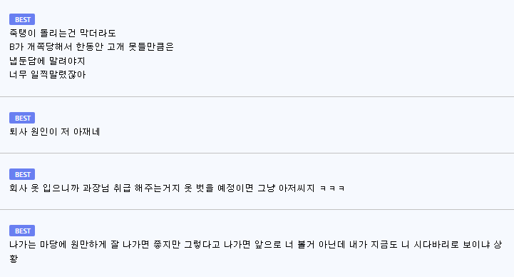Click the divider below the first comment
This screenshot has height=277, width=514.
click(257, 97)
